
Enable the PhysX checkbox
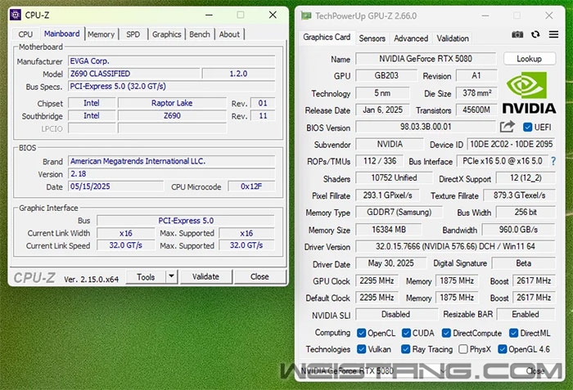(463, 349)
